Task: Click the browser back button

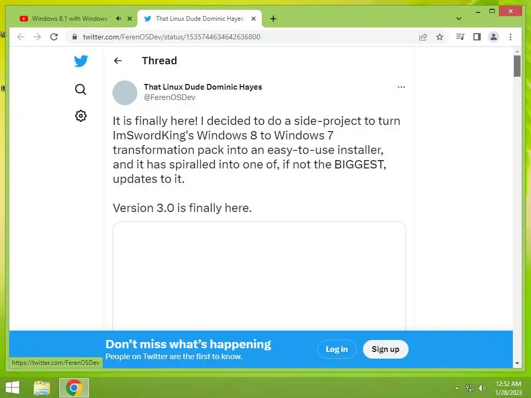Action: click(21, 37)
